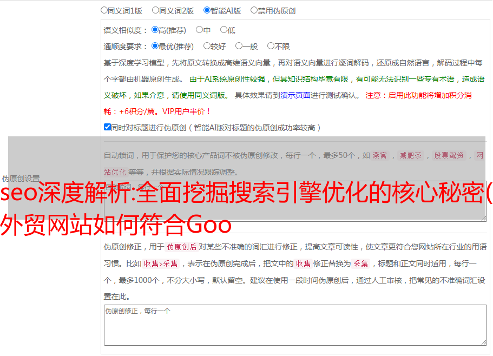Grab the 伪原创修正 text area resize handle
The width and height of the screenshot is (493, 356).
484,342
